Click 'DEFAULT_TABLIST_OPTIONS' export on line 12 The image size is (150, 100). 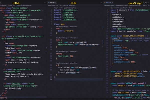tap(133, 36)
